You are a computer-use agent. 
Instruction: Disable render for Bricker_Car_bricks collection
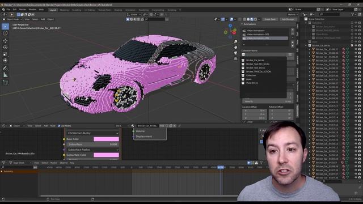point(360,45)
